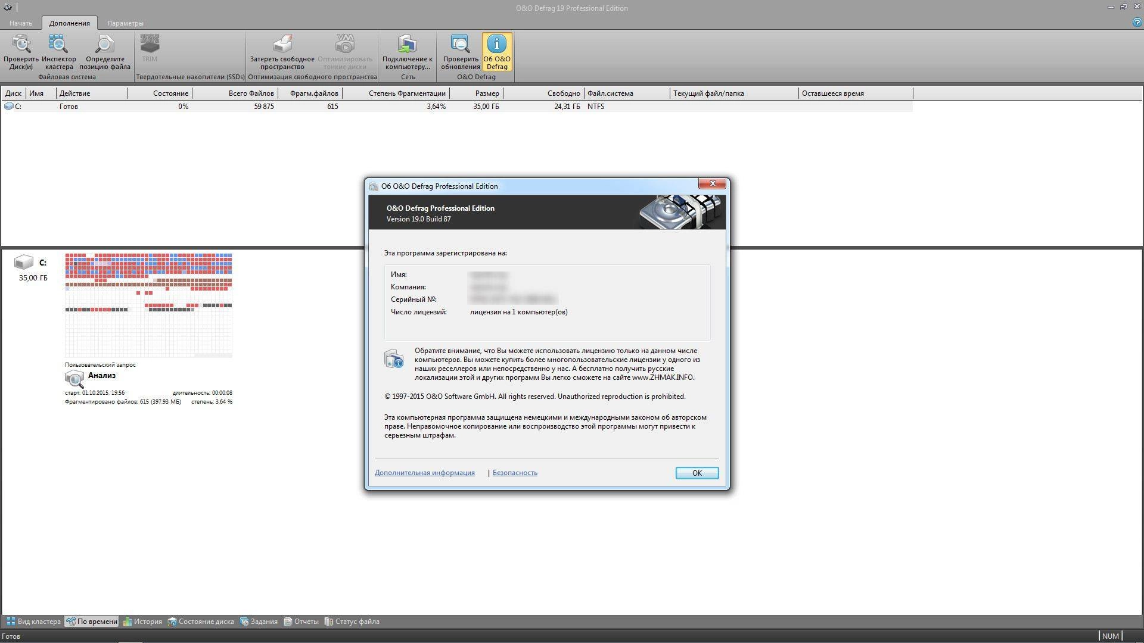Open Дополнительная информация link
This screenshot has height=643, width=1144.
(425, 473)
